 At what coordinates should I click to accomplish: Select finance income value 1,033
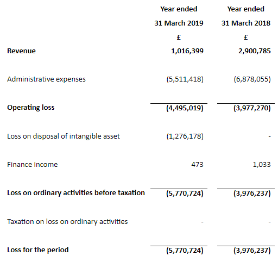pos(262,165)
